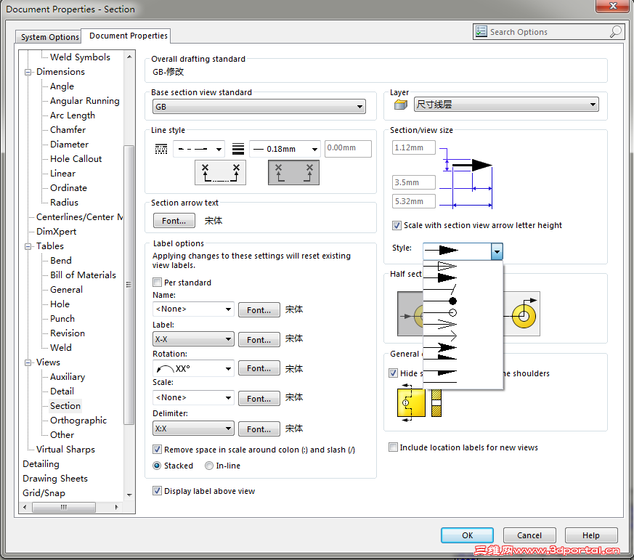Screen dimensions: 634x560
Task: Close the arrow Style dropdown arrow
Action: (x=497, y=251)
